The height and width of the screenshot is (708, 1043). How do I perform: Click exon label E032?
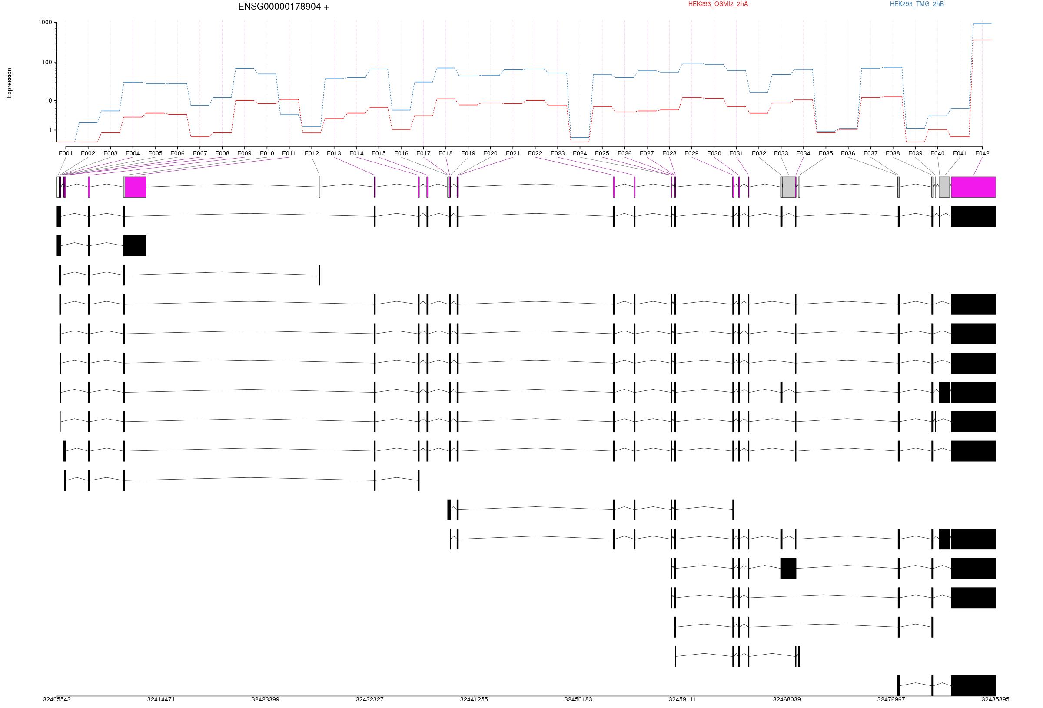click(x=758, y=153)
